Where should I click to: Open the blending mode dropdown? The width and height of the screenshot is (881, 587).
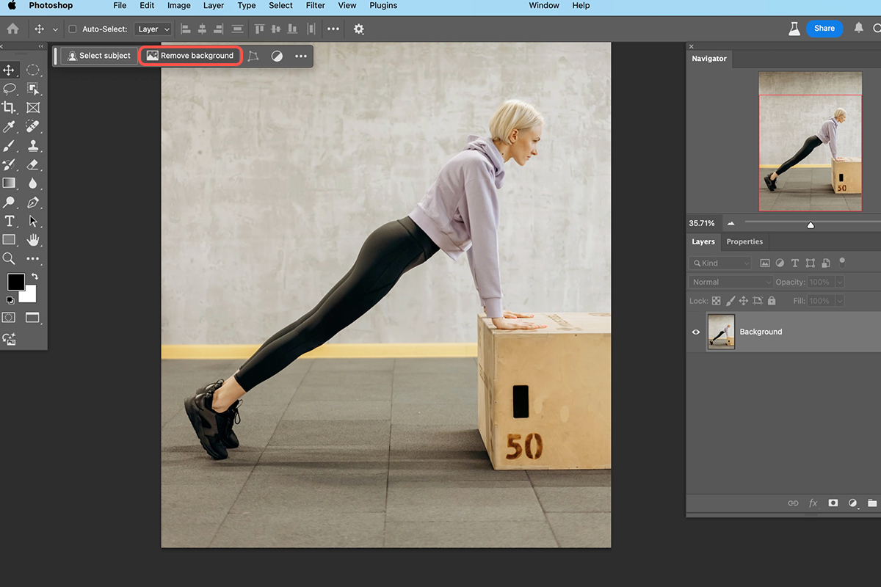click(x=729, y=281)
